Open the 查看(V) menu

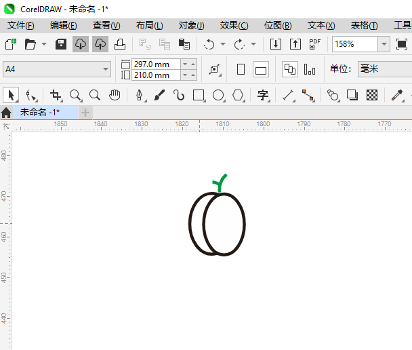click(x=106, y=26)
